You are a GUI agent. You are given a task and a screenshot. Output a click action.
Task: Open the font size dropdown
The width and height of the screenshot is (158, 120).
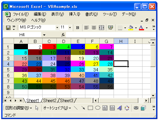pyautogui.click(x=70, y=28)
